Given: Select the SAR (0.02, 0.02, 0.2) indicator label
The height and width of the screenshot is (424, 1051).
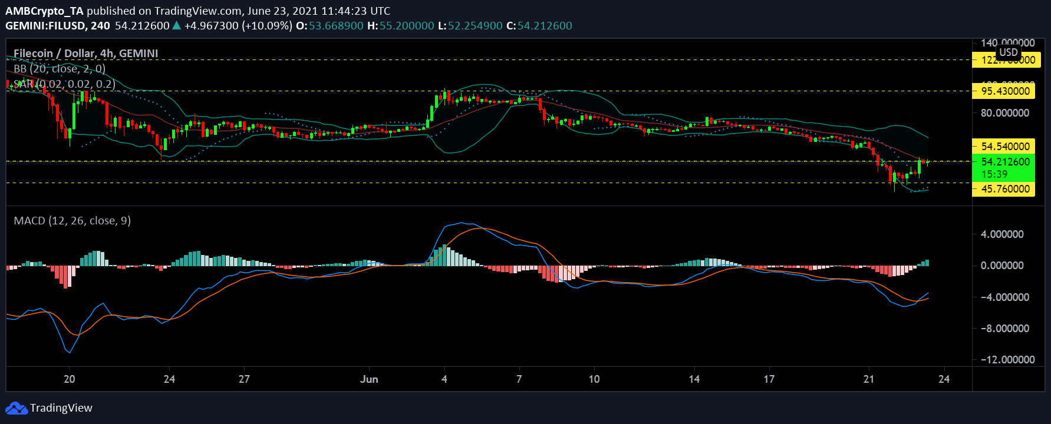Looking at the screenshot, I should tap(65, 84).
